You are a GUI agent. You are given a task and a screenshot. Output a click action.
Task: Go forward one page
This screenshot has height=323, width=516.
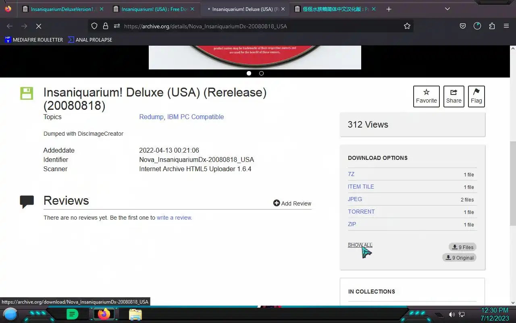[24, 26]
